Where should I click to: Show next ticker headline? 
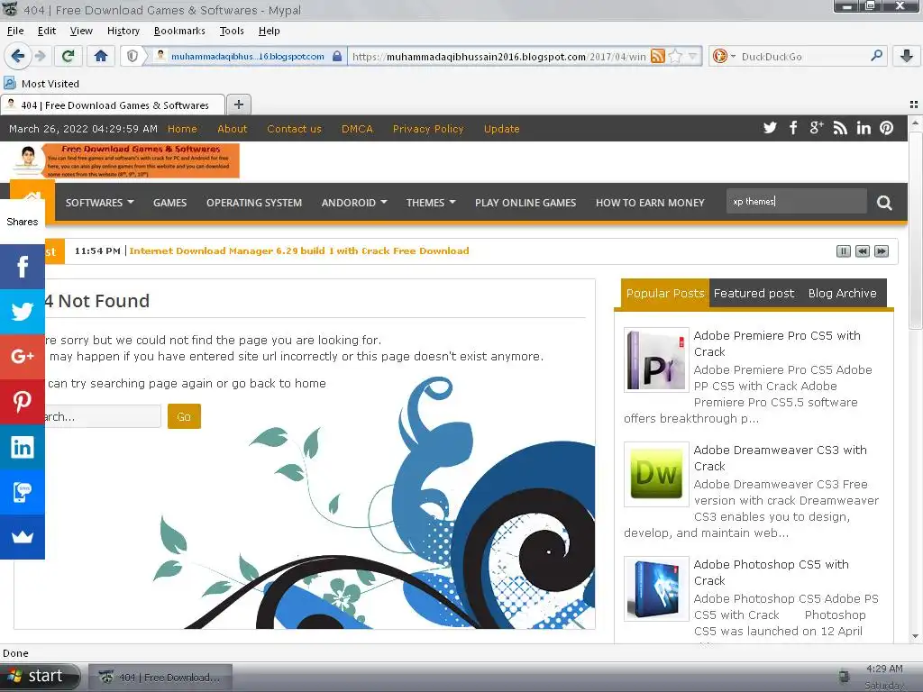click(x=882, y=251)
